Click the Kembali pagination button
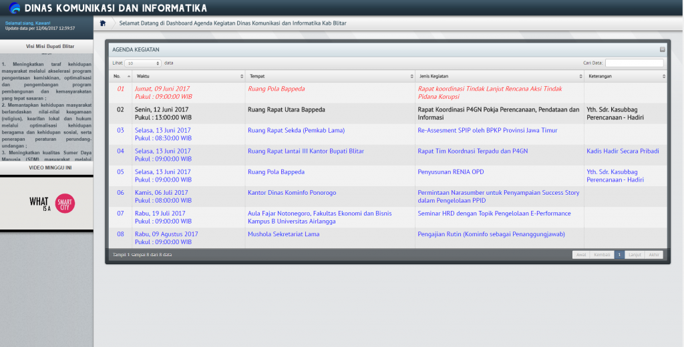Screen dimensions: 684x347 (601, 255)
